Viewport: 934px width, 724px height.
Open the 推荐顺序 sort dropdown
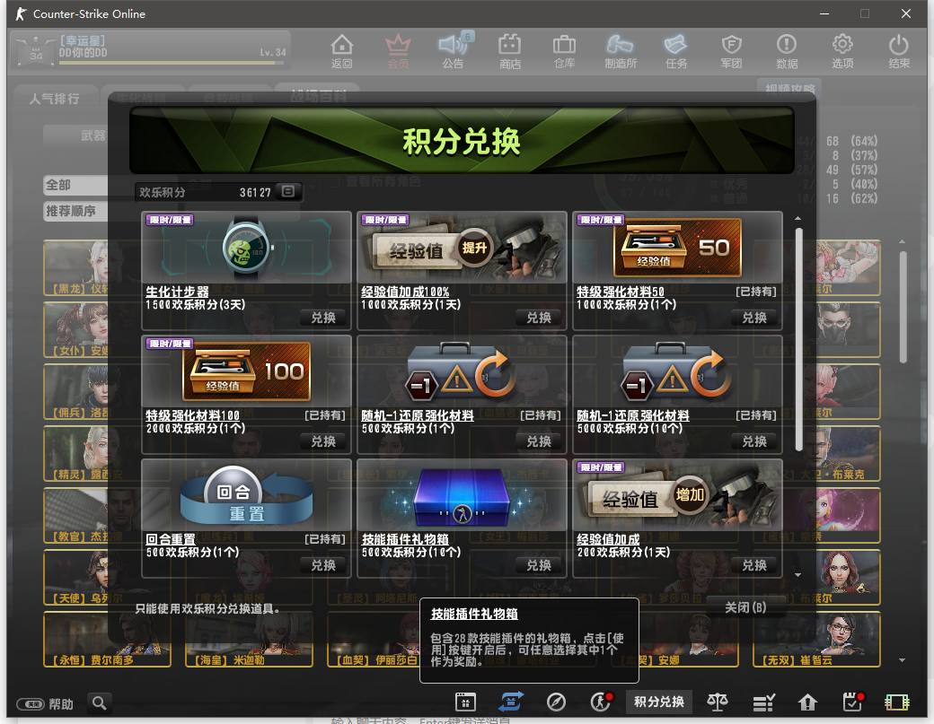tap(75, 211)
